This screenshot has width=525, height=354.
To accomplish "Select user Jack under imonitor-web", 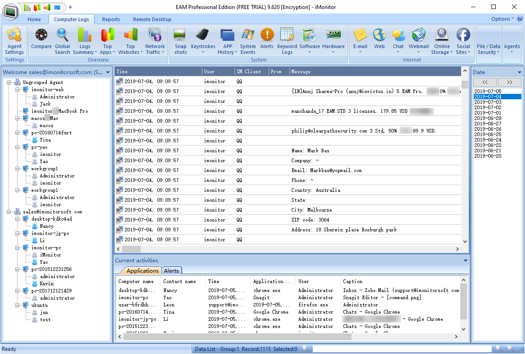I will 45,104.
